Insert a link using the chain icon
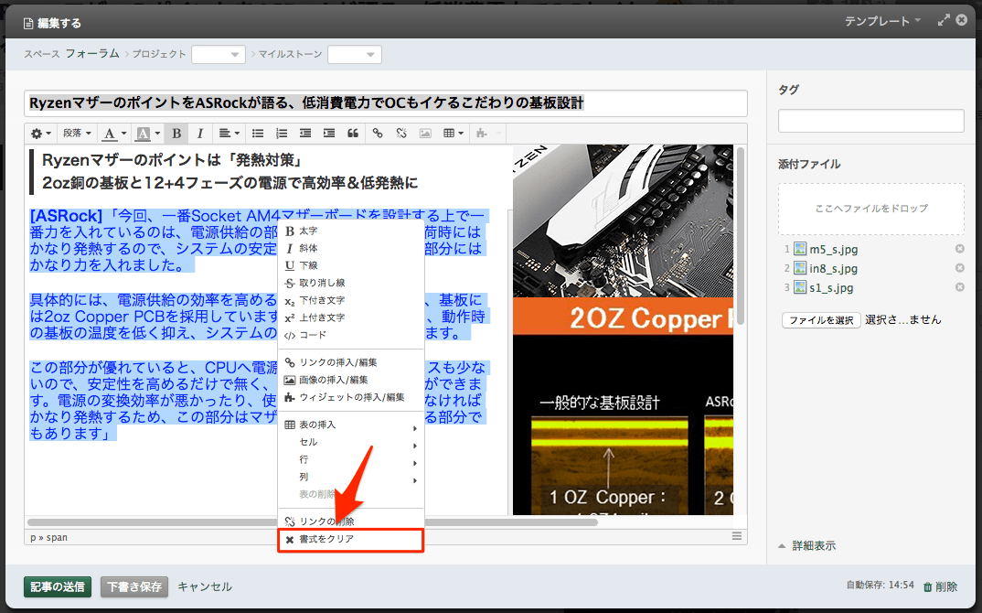The image size is (982, 613). pyautogui.click(x=377, y=134)
